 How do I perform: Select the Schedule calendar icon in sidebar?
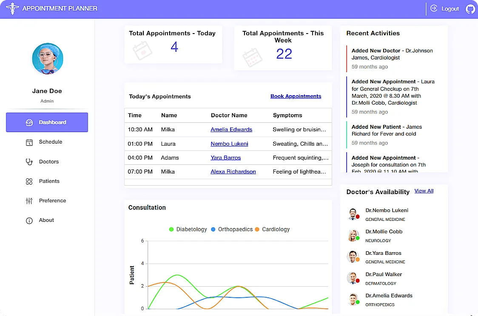pos(29,142)
